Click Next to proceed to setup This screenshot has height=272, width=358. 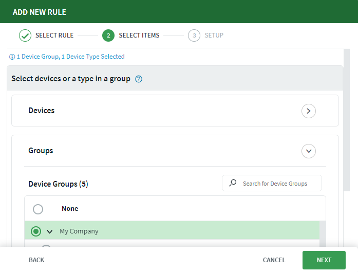[x=324, y=260]
